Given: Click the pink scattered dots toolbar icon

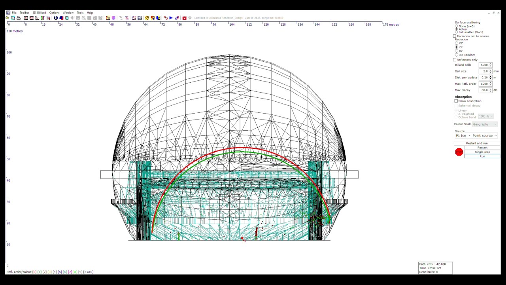Looking at the screenshot, I should [127, 18].
